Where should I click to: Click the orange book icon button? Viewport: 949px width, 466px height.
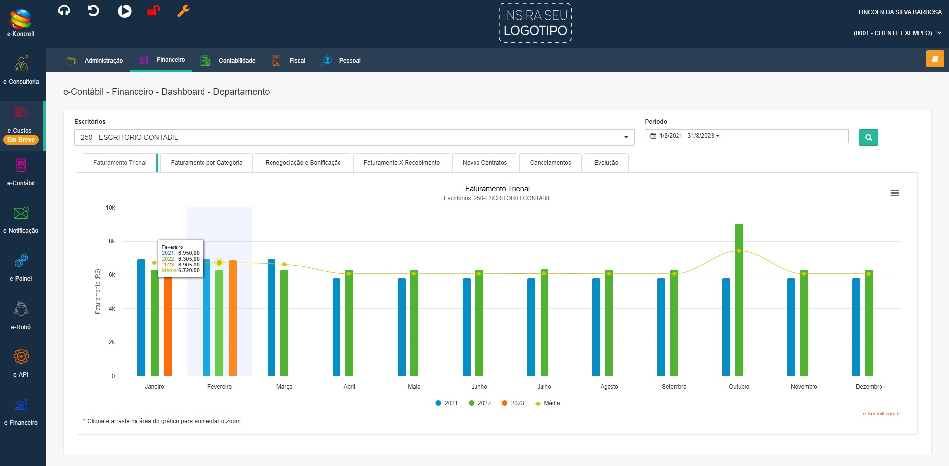tap(935, 59)
